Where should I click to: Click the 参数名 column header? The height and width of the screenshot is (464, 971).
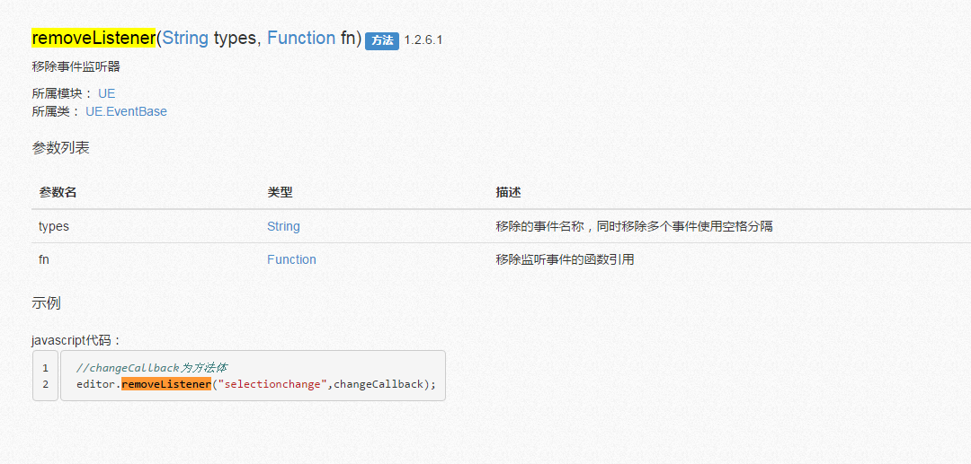click(x=58, y=192)
